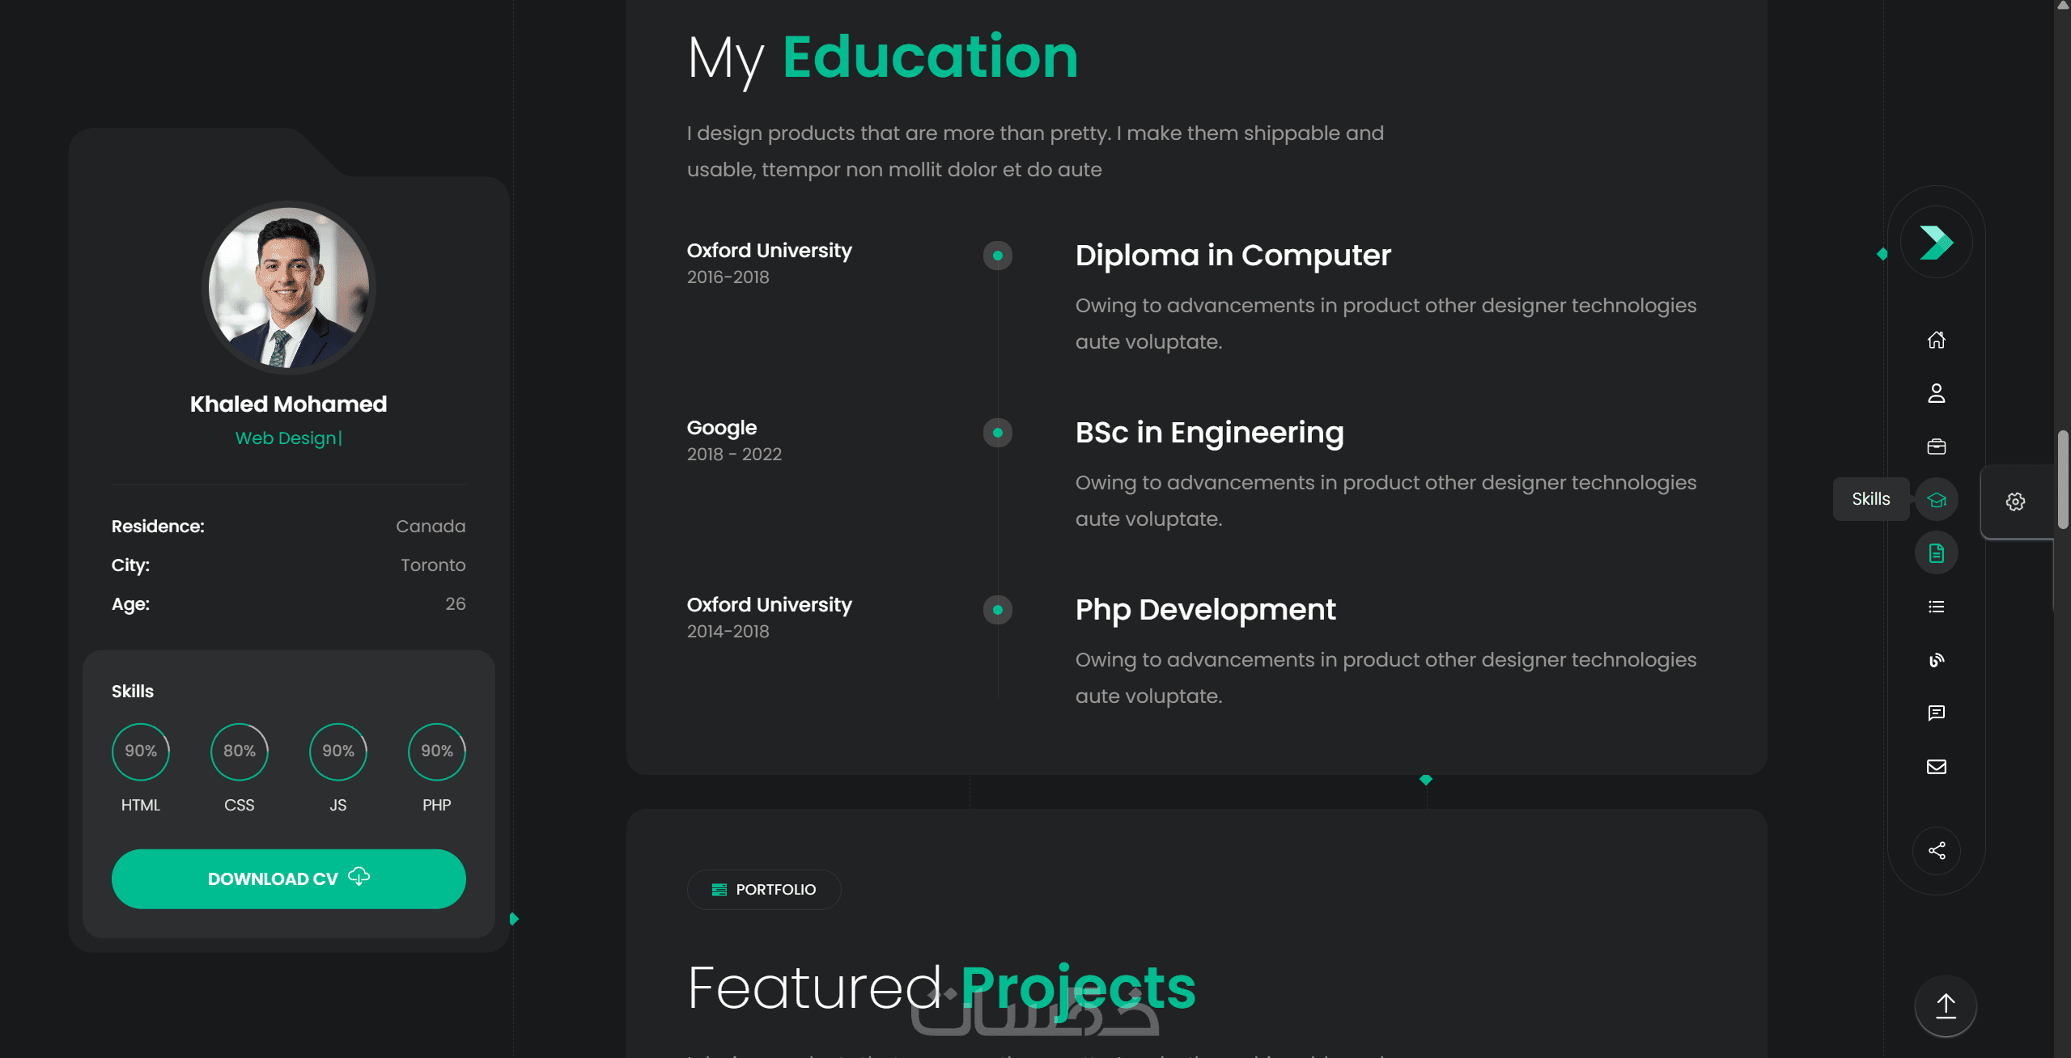Click the page vertical scrollbar thumb

point(2063,481)
